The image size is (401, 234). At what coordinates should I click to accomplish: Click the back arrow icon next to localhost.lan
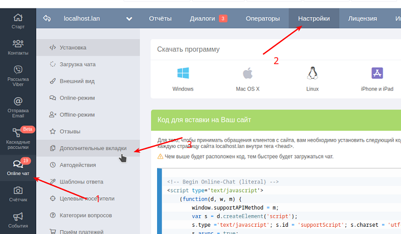point(47,18)
